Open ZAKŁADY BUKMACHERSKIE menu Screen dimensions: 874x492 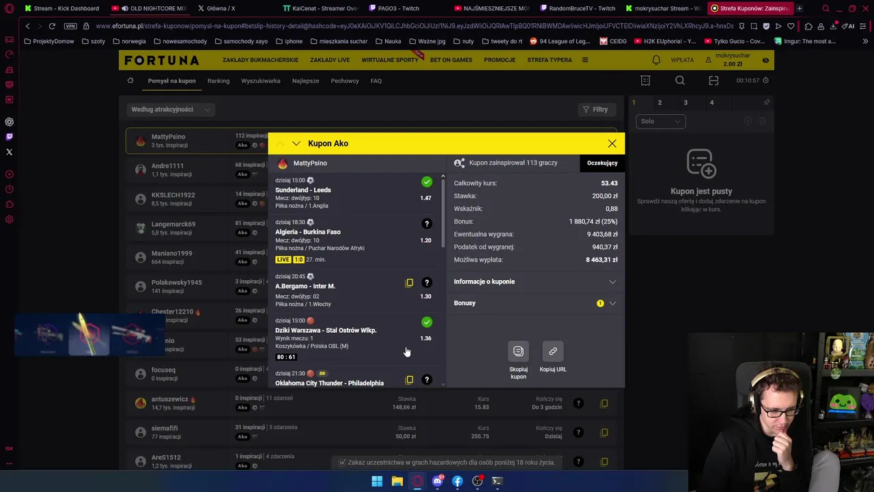260,60
